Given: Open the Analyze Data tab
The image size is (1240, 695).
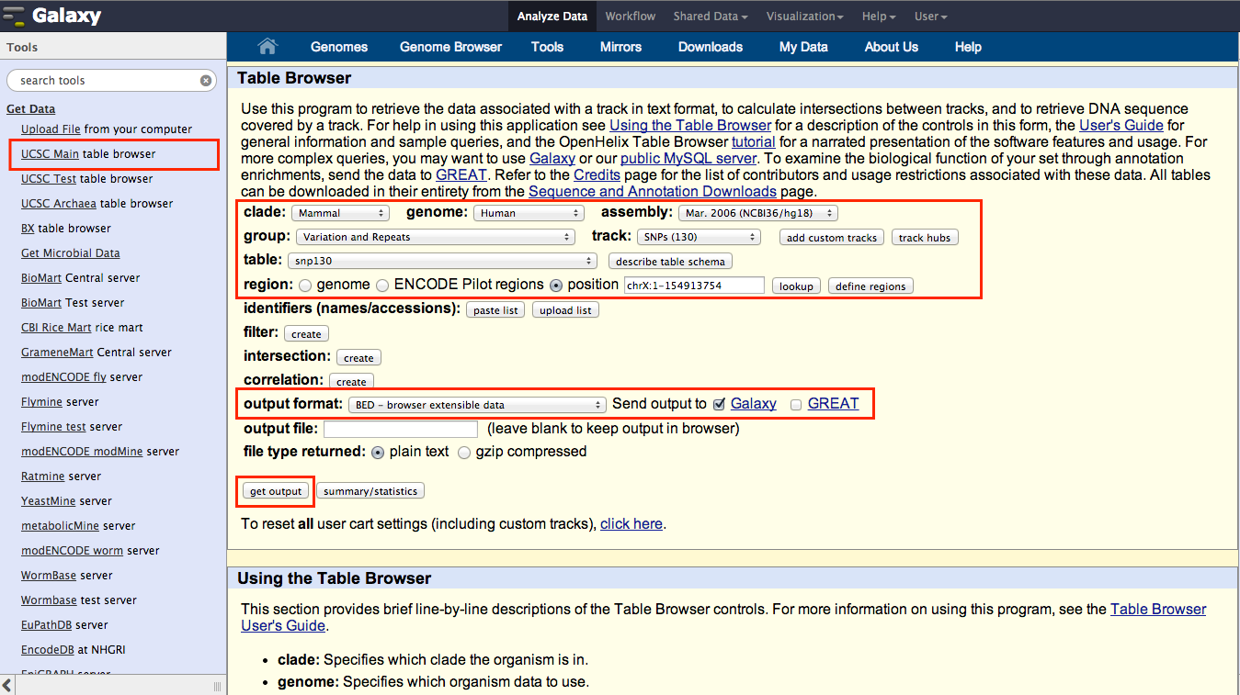Looking at the screenshot, I should coord(552,17).
